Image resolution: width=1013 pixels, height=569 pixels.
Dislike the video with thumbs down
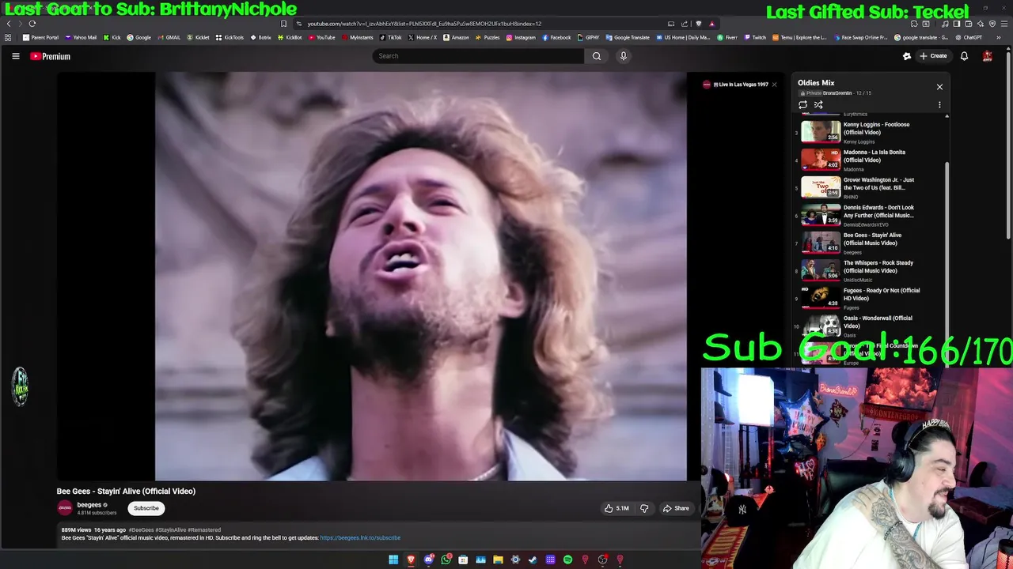coord(644,508)
